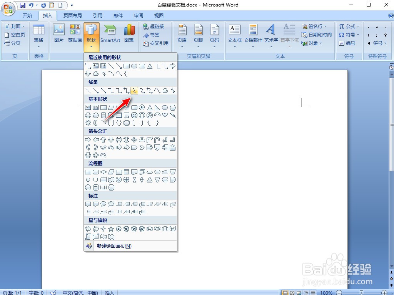Choose the Heart shape in basic shapes
The image size is (394, 295).
tap(165, 115)
